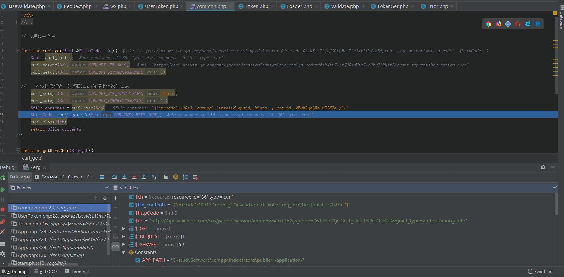
Task: Open TokenGet.php editor tab
Action: click(x=393, y=6)
